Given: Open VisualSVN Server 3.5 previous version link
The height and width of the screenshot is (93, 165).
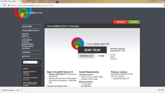Looking at the screenshot, I should (121, 78).
